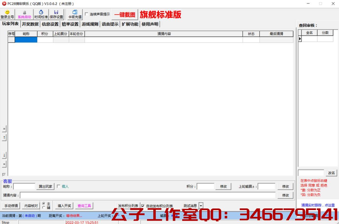Toggle the checkbox below the player list

pyautogui.click(x=4, y=175)
